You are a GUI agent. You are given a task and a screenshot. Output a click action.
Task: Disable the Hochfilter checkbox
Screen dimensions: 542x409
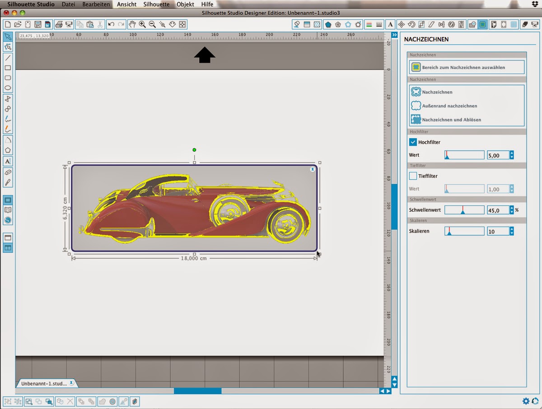pos(413,142)
